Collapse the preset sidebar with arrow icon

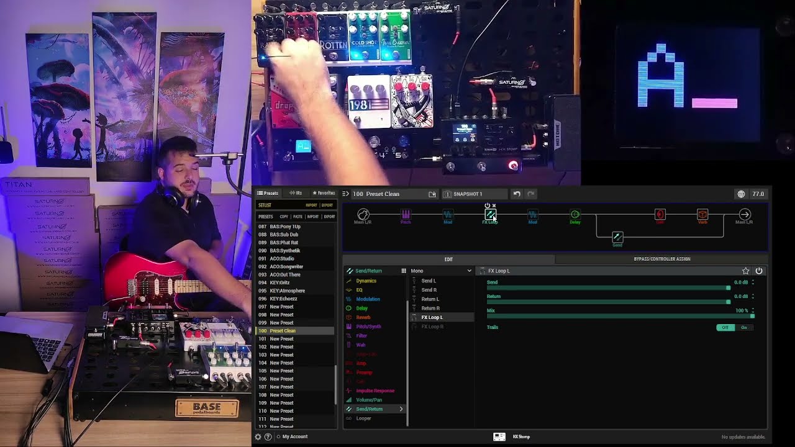[345, 194]
